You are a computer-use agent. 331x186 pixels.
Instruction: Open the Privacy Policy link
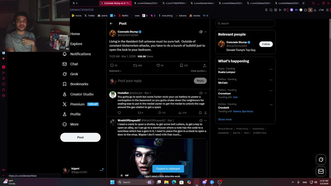[242, 129]
